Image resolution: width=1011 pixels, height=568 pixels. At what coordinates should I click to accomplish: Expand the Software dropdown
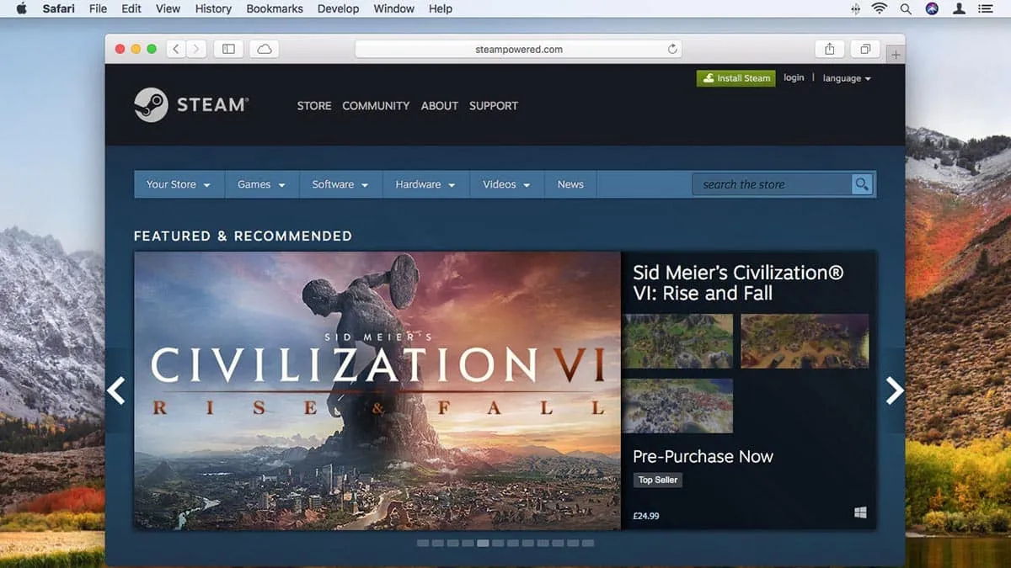(340, 184)
